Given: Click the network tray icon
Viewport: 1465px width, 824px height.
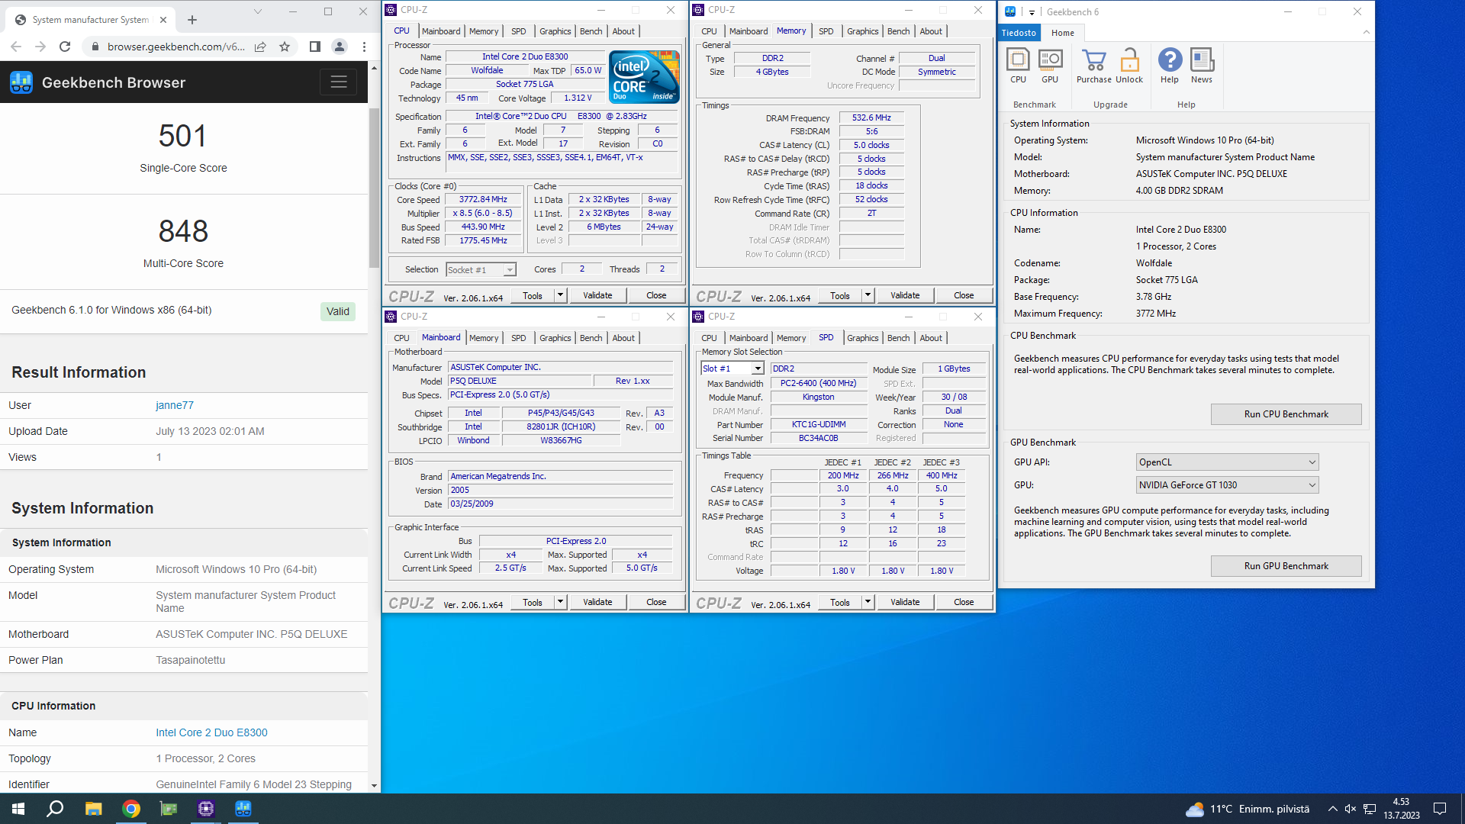Looking at the screenshot, I should point(1370,809).
